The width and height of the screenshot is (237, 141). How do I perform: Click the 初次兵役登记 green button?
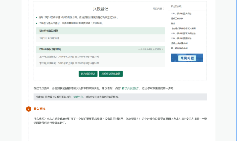[88, 74]
